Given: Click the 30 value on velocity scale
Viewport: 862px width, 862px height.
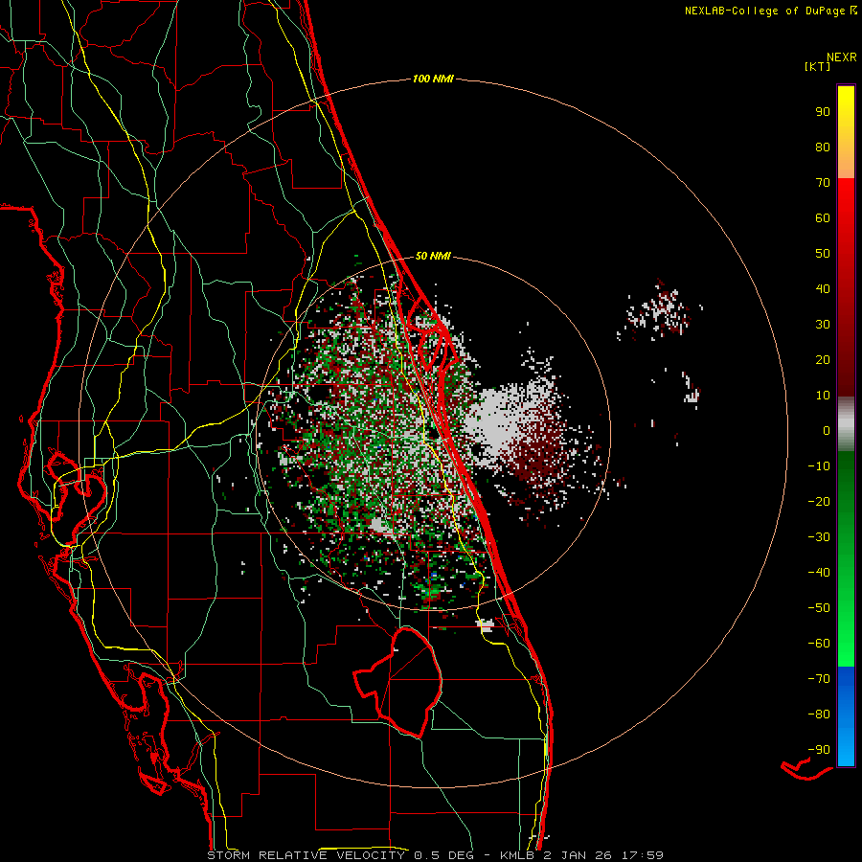Looking at the screenshot, I should point(823,325).
